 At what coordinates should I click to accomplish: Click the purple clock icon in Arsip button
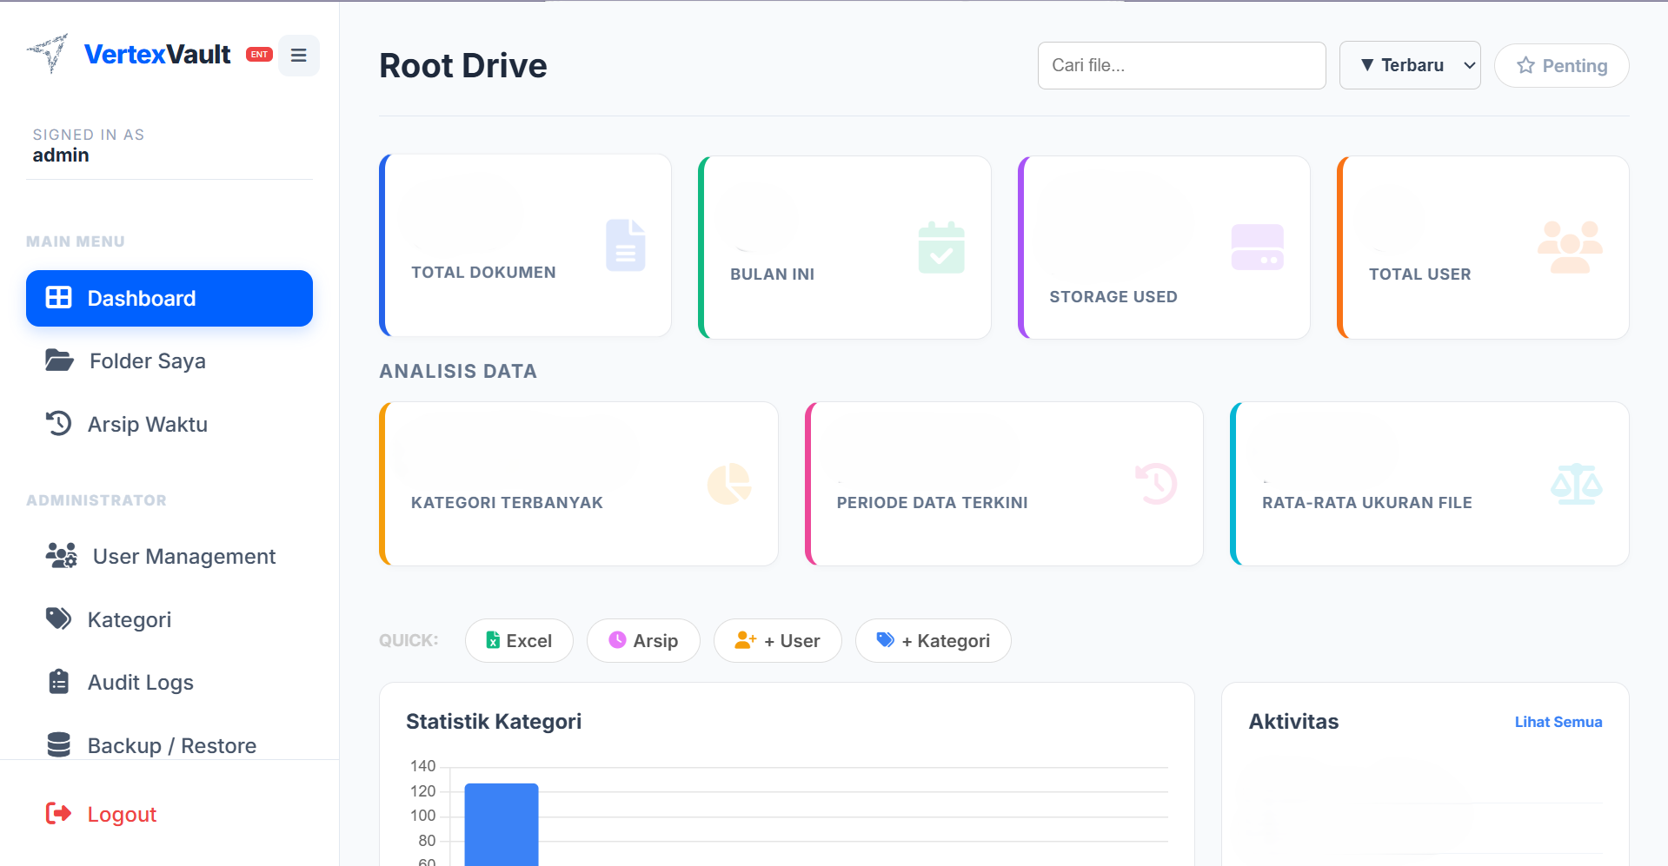point(617,640)
